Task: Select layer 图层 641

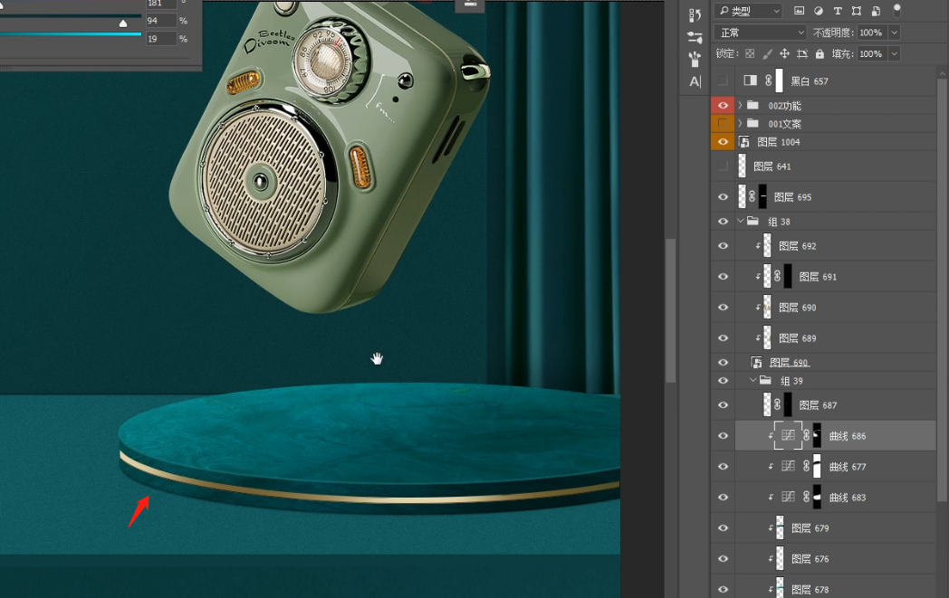Action: (835, 166)
